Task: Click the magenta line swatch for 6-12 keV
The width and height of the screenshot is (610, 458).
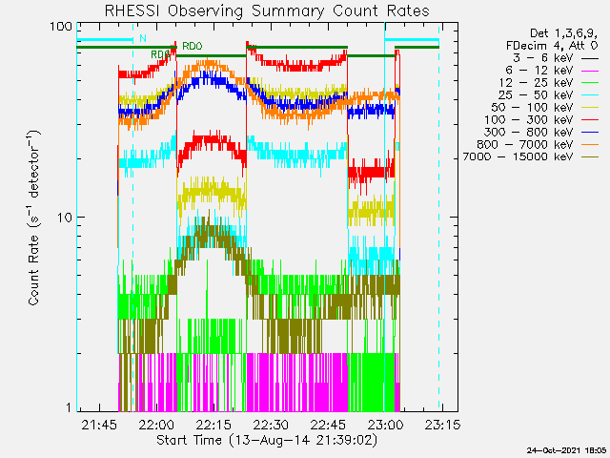Action: [x=590, y=72]
